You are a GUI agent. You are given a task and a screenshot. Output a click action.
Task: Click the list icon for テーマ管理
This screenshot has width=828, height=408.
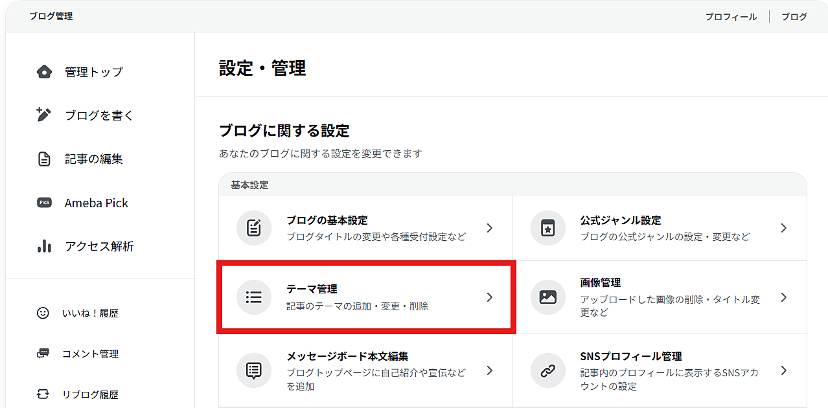coord(254,297)
